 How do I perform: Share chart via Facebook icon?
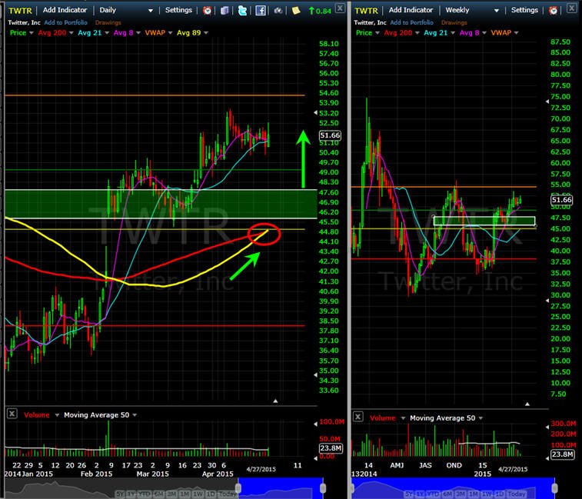(x=261, y=11)
